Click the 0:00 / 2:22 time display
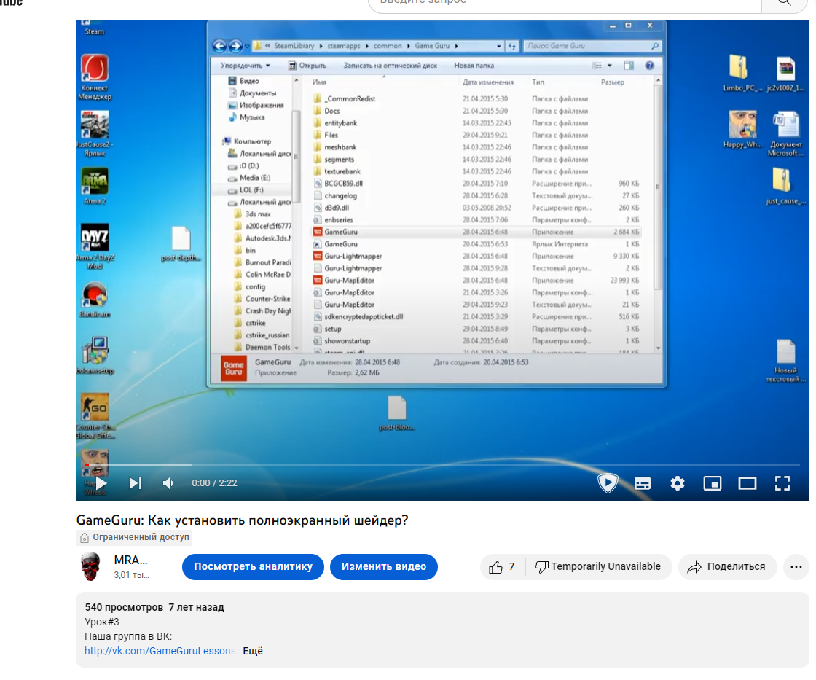The width and height of the screenshot is (816, 680). click(x=214, y=483)
